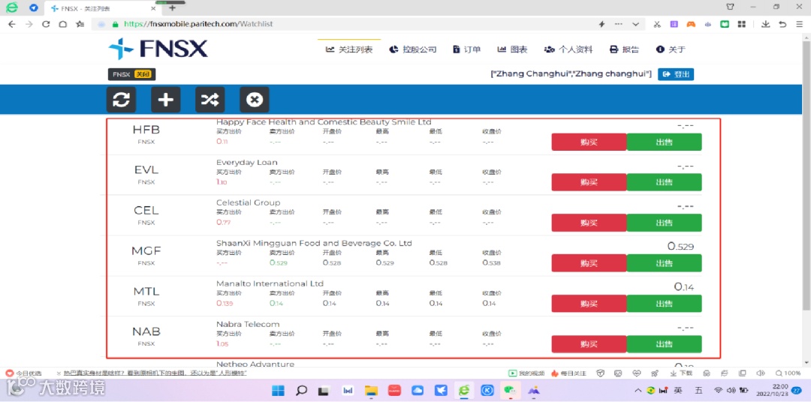Open the apps grid extension icon
This screenshot has height=402, width=811.
(742, 24)
